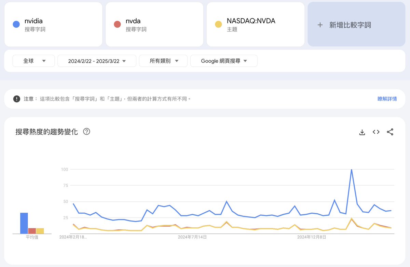Click the red average bar
410x267 pixels.
(x=32, y=231)
